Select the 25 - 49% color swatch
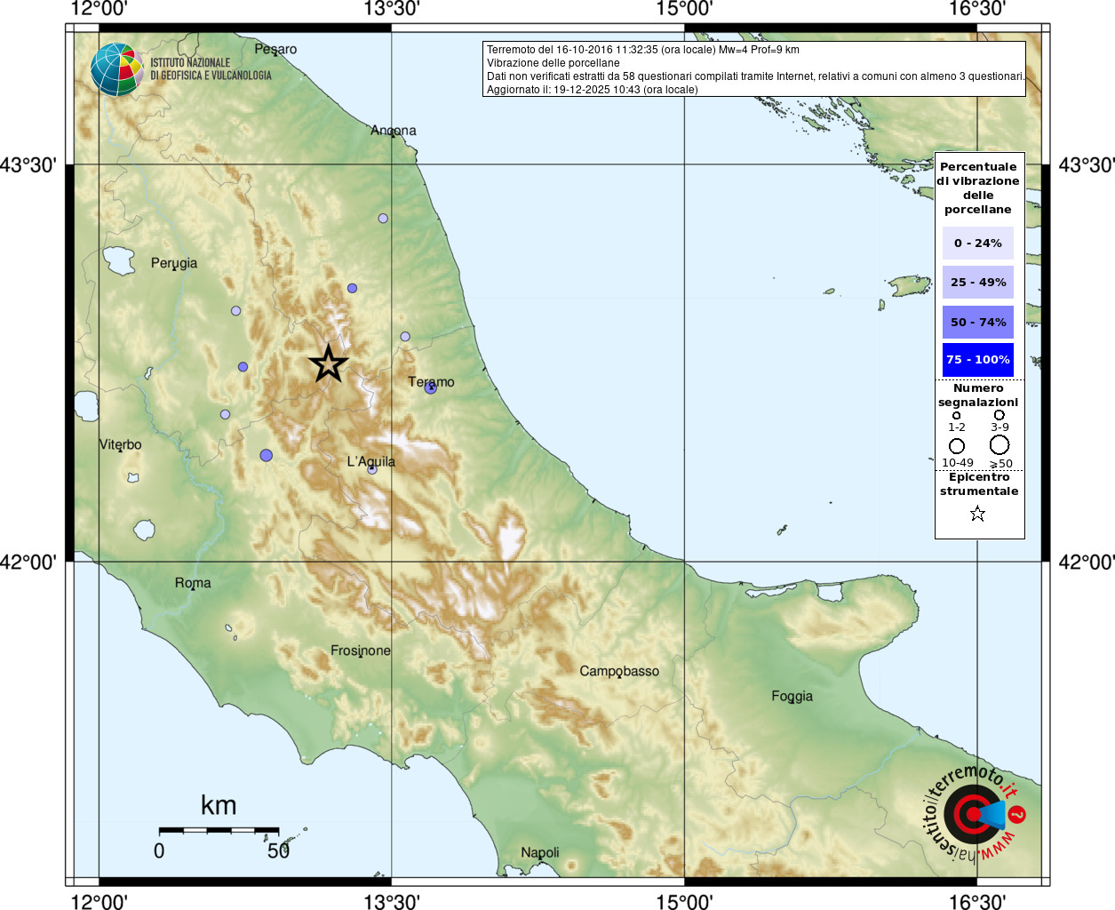 pyautogui.click(x=978, y=282)
